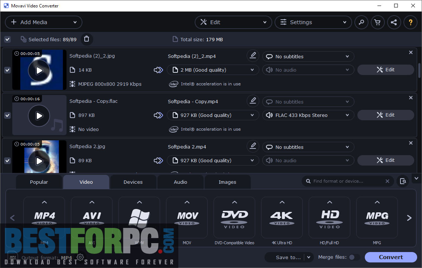The image size is (422, 268).
Task: Choose the 4K Ultra HD format icon
Action: pos(282,217)
